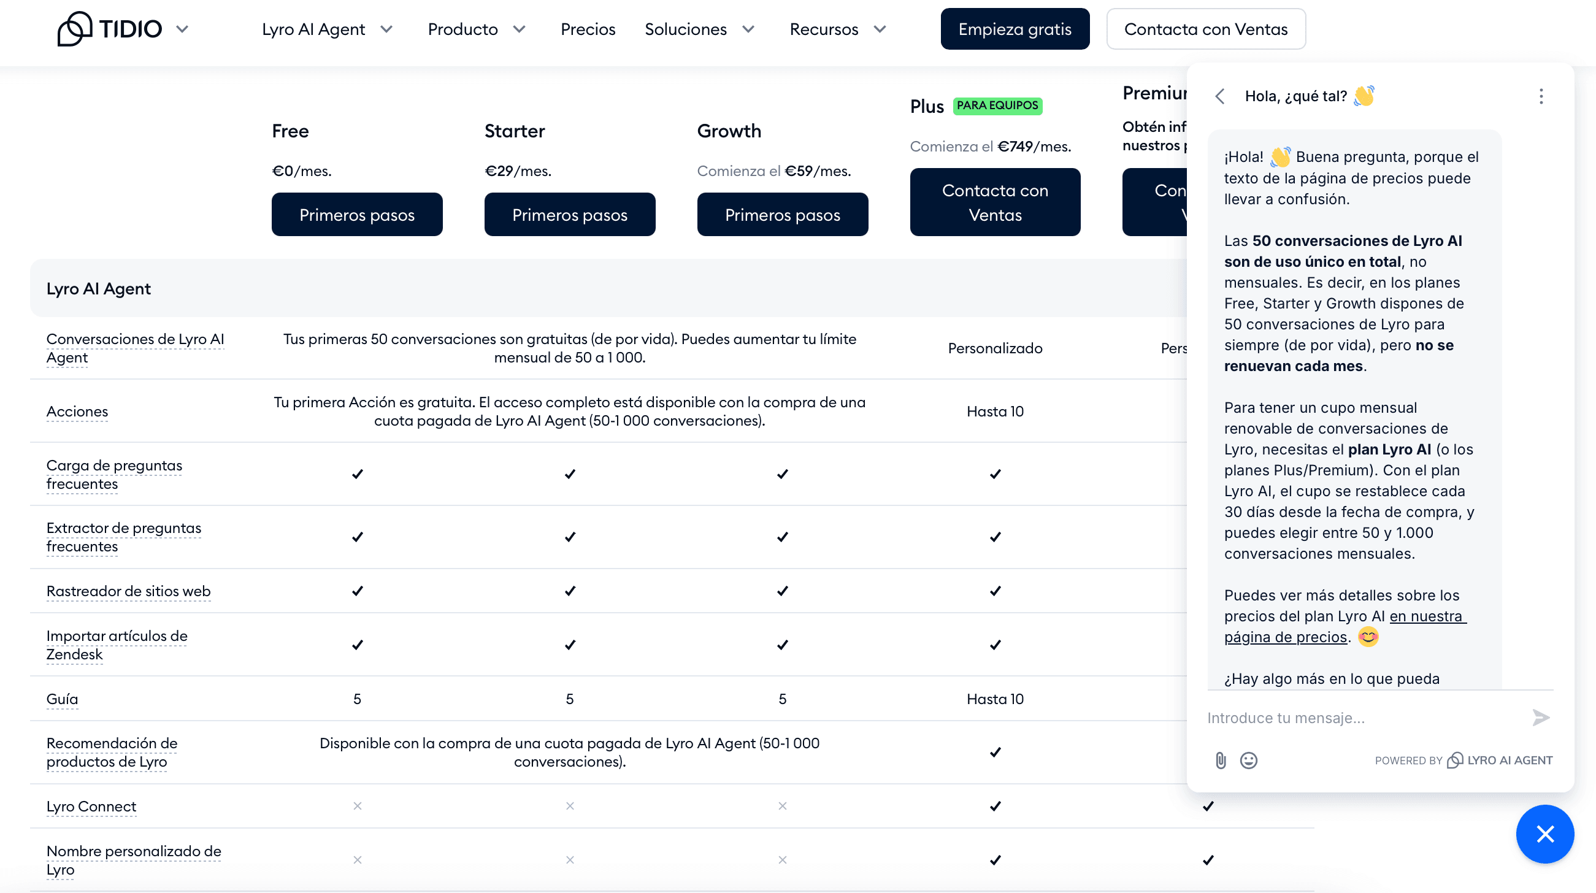Open the Lyro AI Agent menu

coord(313,29)
